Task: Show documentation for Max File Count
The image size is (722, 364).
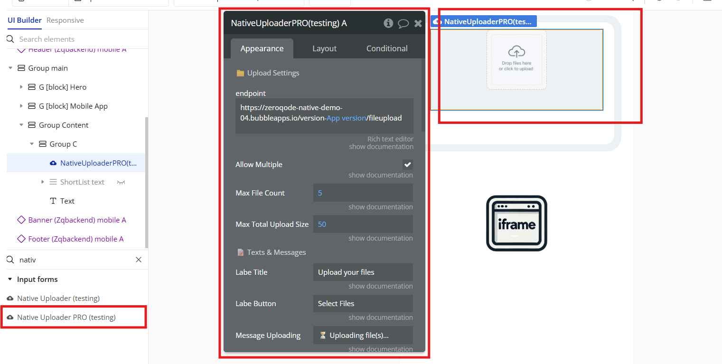Action: pos(381,207)
